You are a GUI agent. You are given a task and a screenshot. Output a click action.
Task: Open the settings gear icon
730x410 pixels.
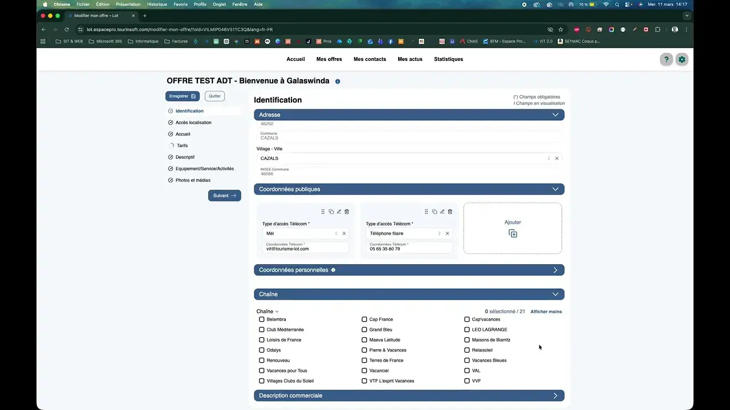682,59
